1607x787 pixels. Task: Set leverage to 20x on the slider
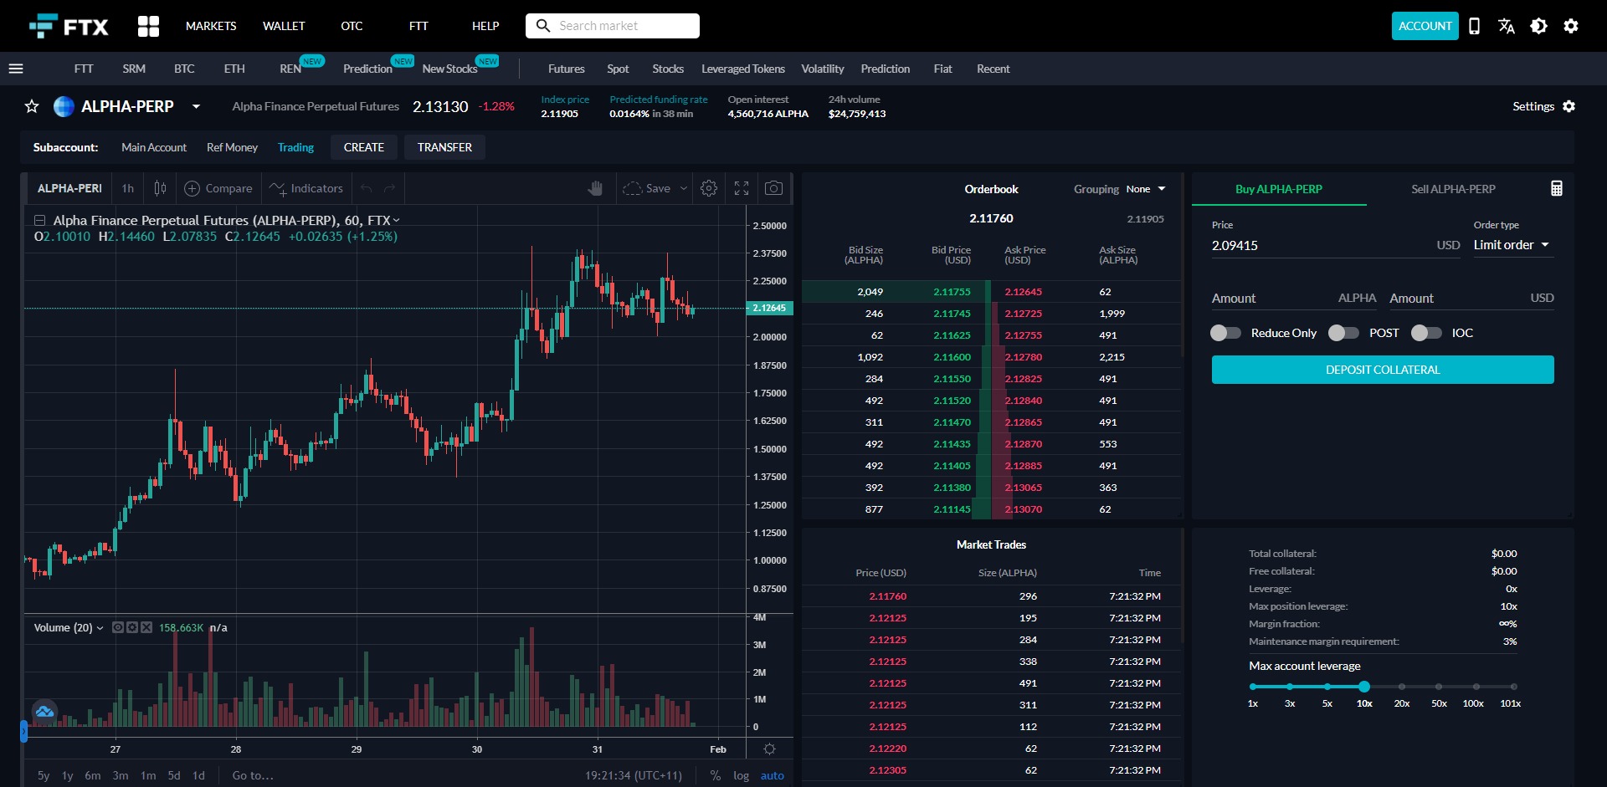(1402, 687)
